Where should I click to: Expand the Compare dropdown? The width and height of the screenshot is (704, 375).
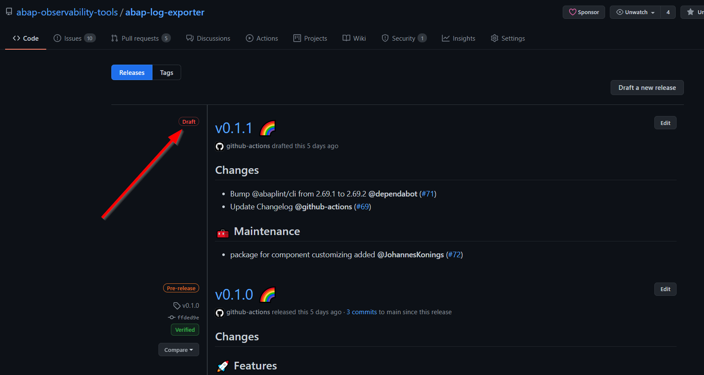179,350
